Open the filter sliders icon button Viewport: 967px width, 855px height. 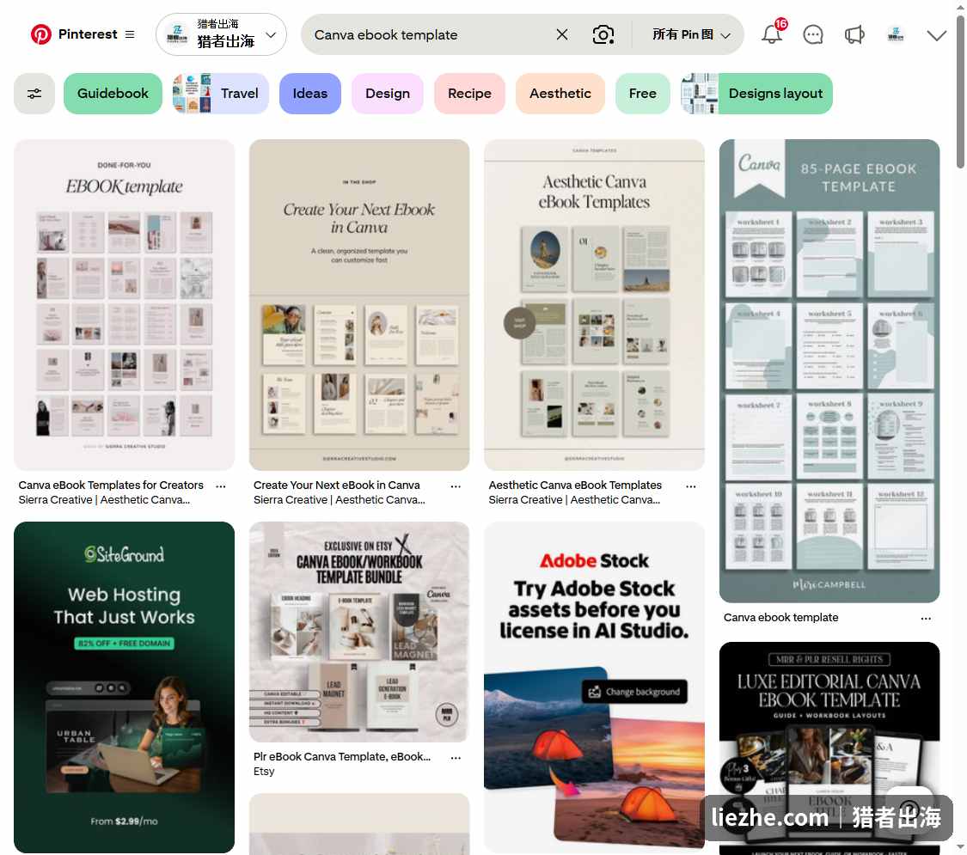click(34, 94)
